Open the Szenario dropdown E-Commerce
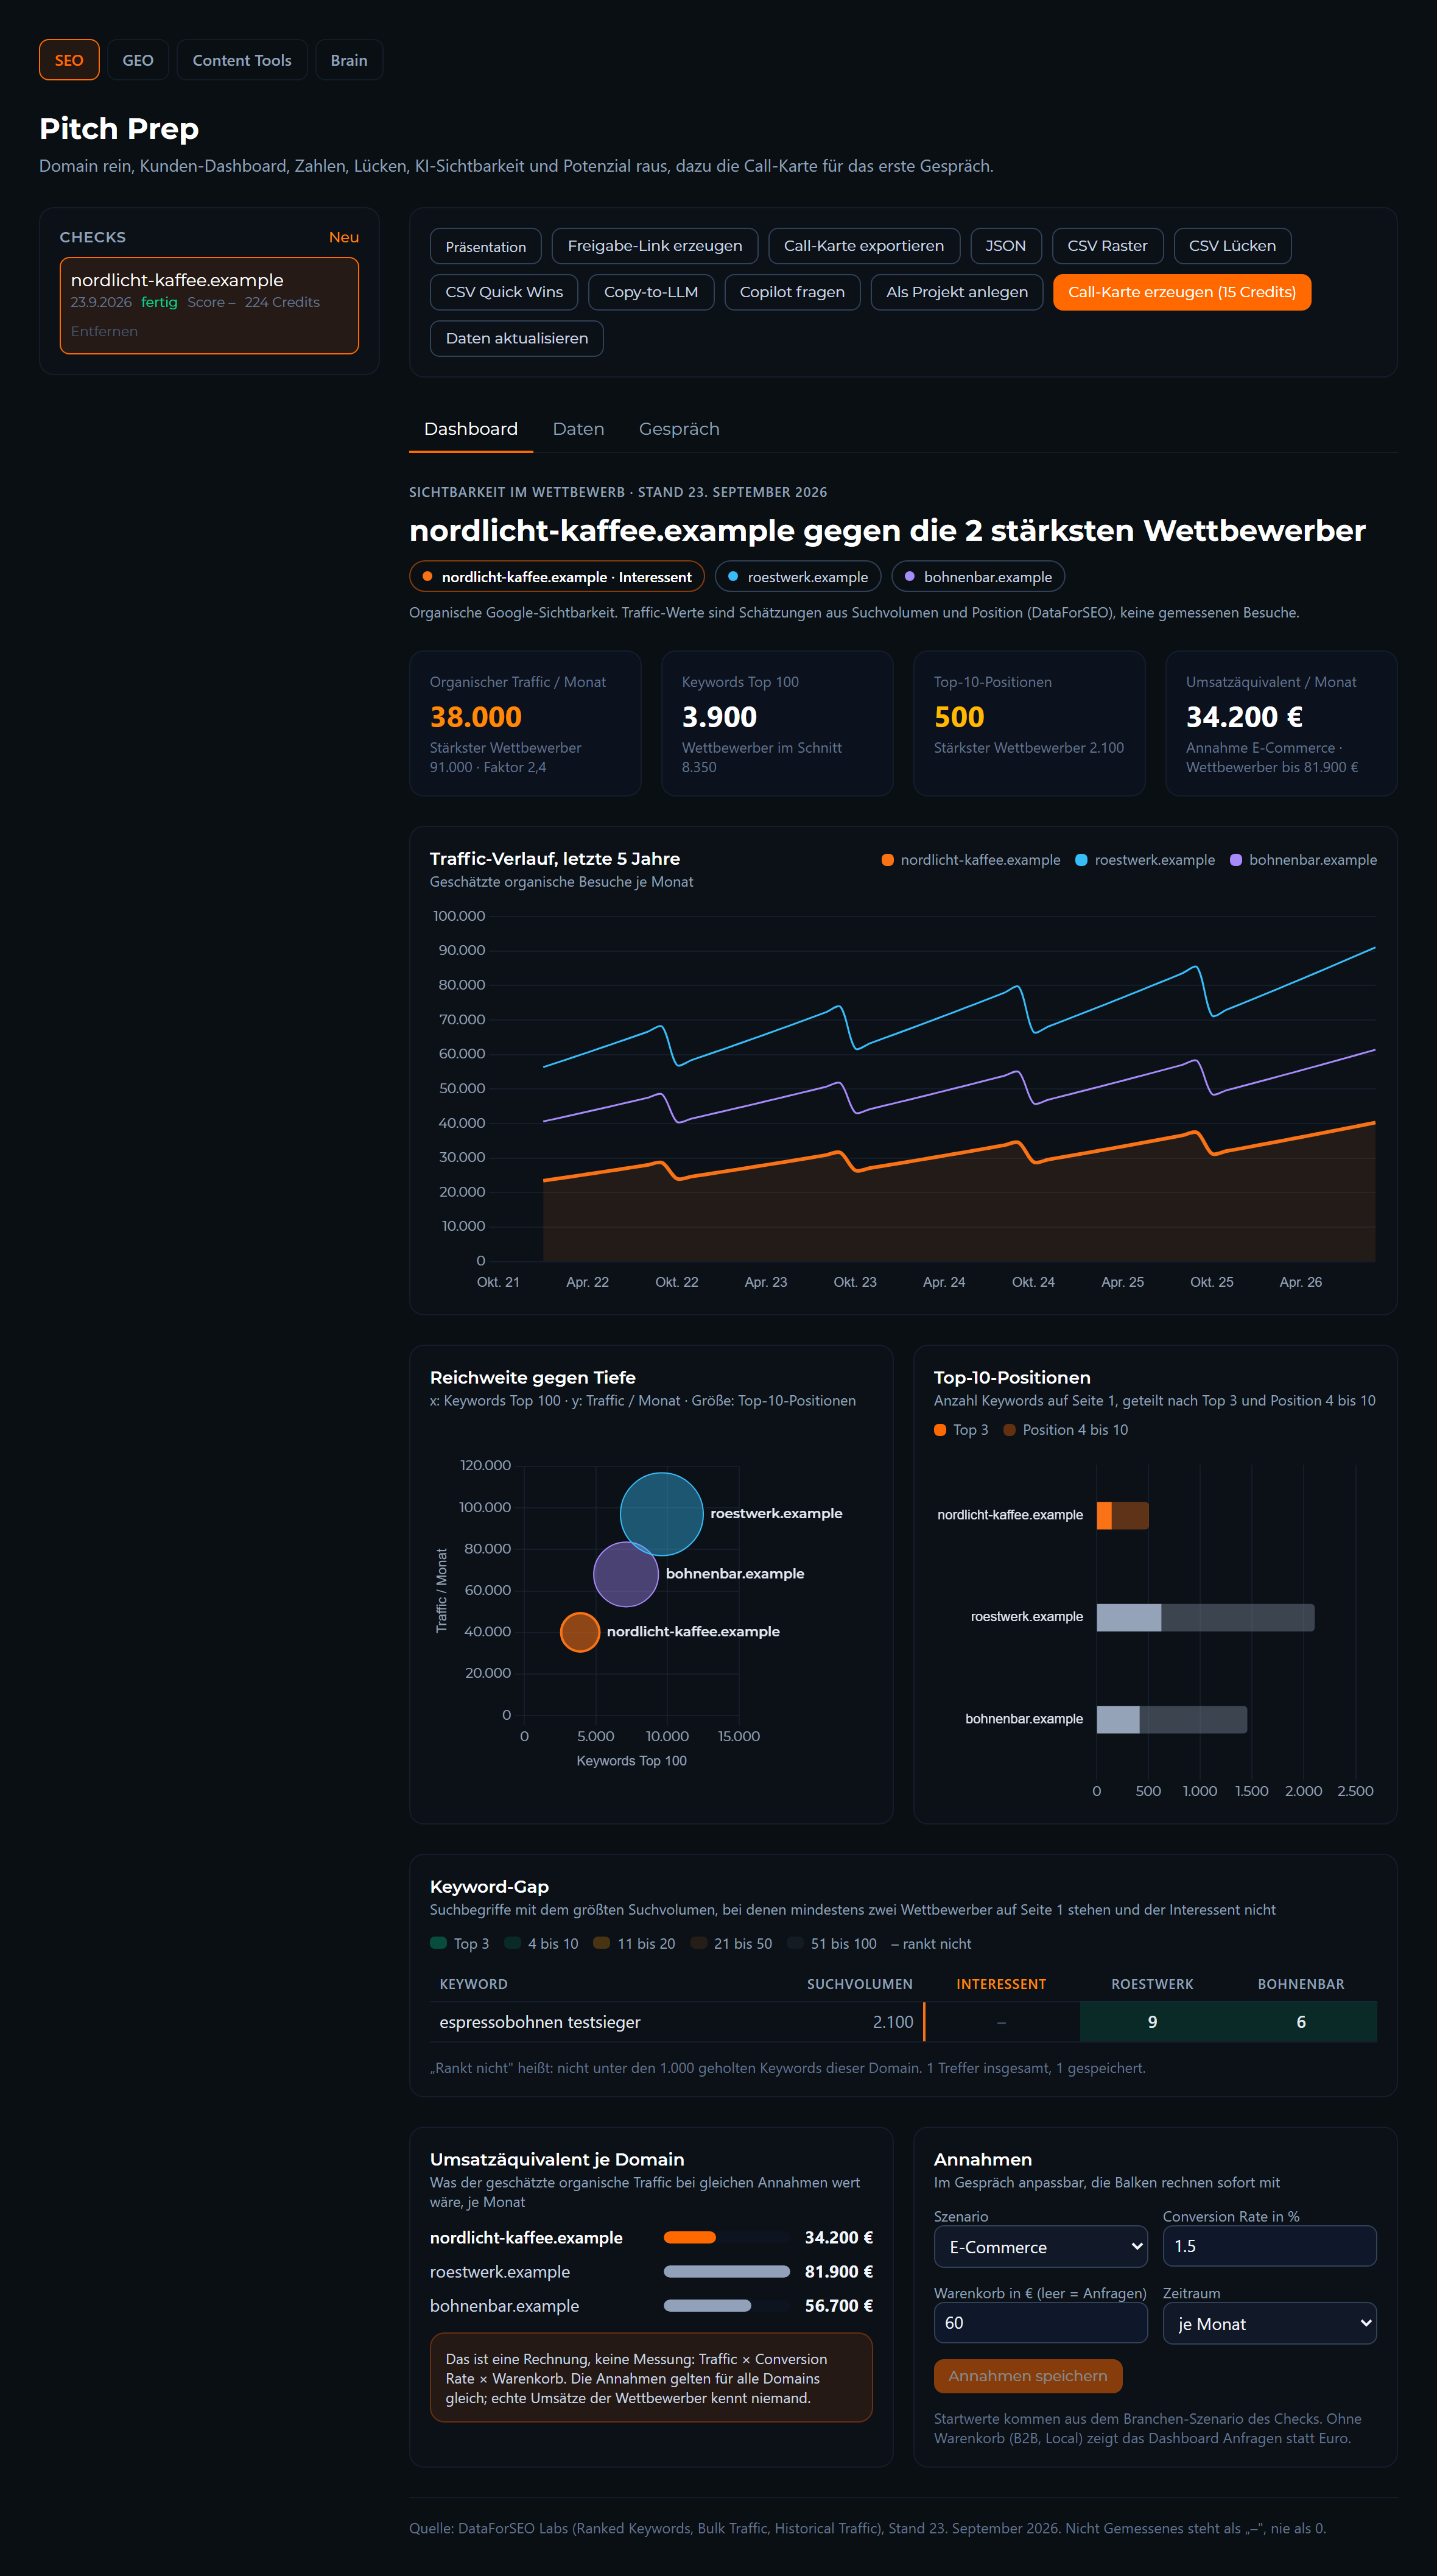1437x2576 pixels. (x=1040, y=2246)
